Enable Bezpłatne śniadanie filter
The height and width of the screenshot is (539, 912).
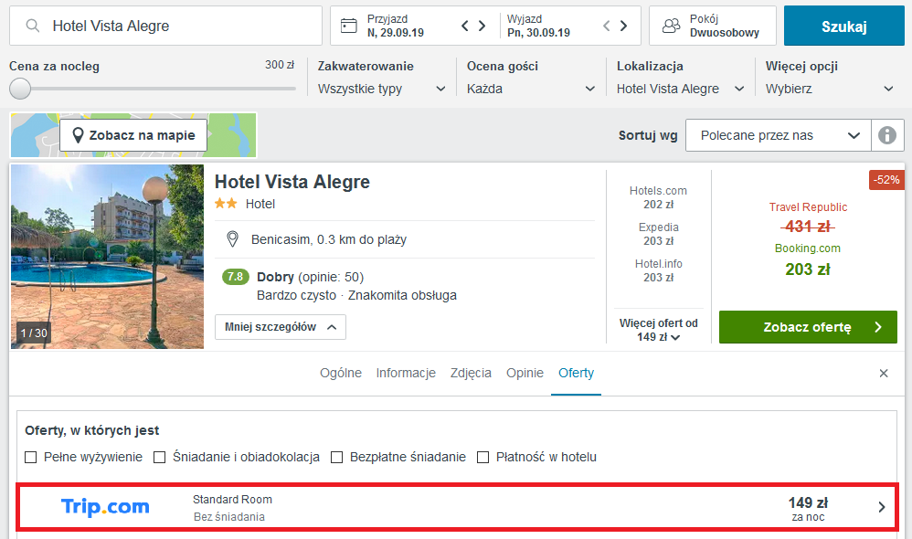click(336, 457)
